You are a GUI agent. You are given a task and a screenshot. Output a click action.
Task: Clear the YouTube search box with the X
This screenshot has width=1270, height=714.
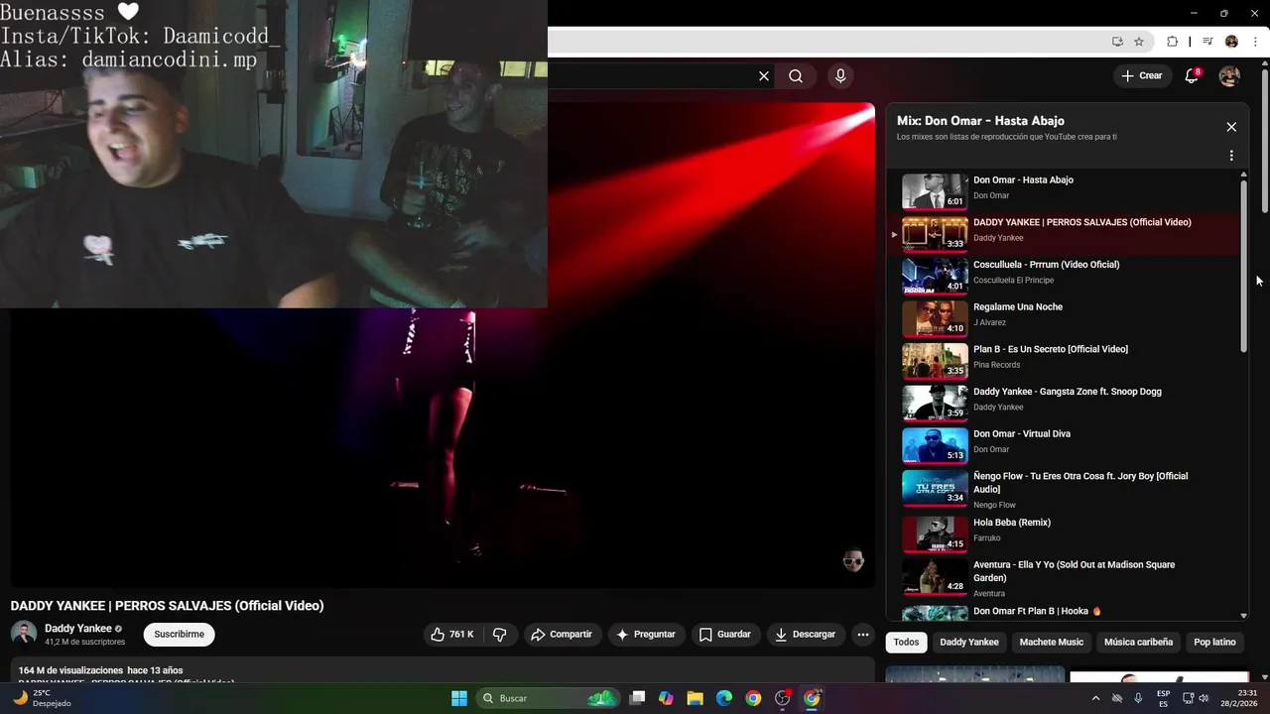(764, 76)
